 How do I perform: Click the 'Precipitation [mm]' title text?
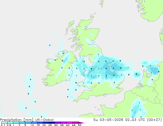pos(16,120)
